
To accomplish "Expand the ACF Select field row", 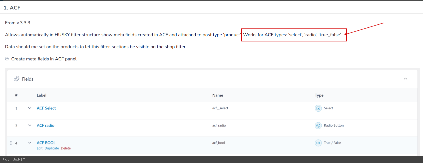I will pyautogui.click(x=30, y=108).
